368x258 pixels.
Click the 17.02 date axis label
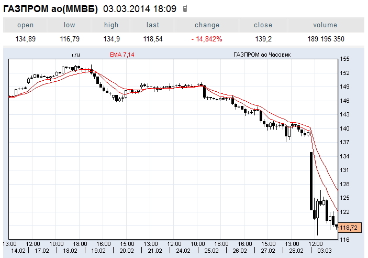[42, 251]
